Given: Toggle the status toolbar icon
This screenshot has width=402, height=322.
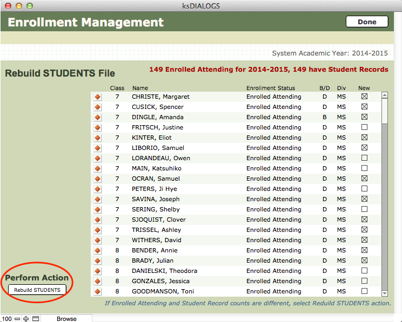Looking at the screenshot, I should pyautogui.click(x=36, y=319).
